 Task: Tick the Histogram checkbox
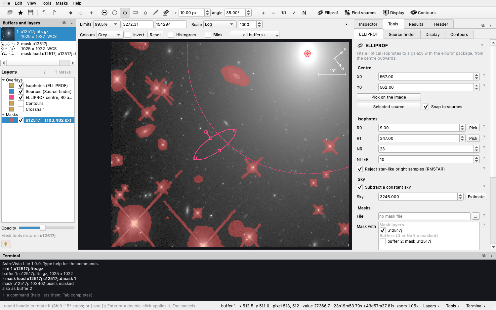pyautogui.click(x=171, y=35)
